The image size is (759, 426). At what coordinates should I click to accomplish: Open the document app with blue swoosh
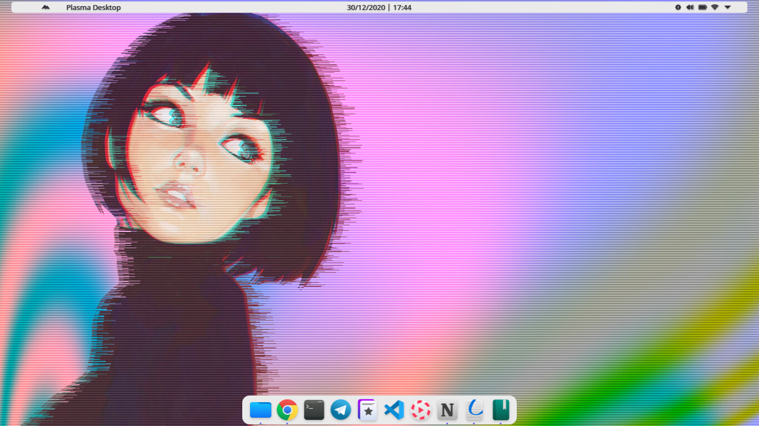click(x=474, y=410)
